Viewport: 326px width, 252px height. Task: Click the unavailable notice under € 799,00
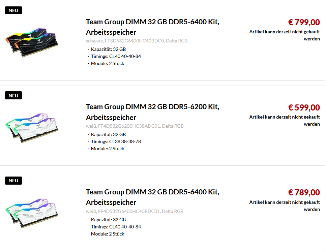tap(285, 35)
